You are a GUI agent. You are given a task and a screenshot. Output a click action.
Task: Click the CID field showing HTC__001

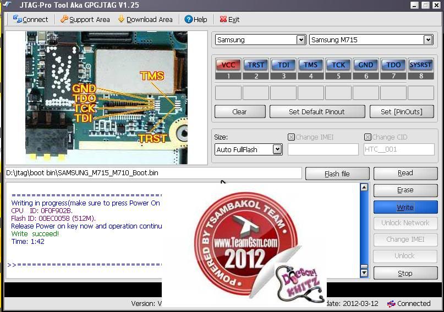click(399, 149)
